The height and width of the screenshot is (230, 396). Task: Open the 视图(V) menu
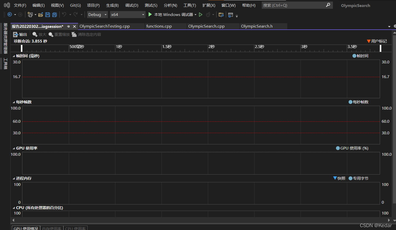point(57,5)
